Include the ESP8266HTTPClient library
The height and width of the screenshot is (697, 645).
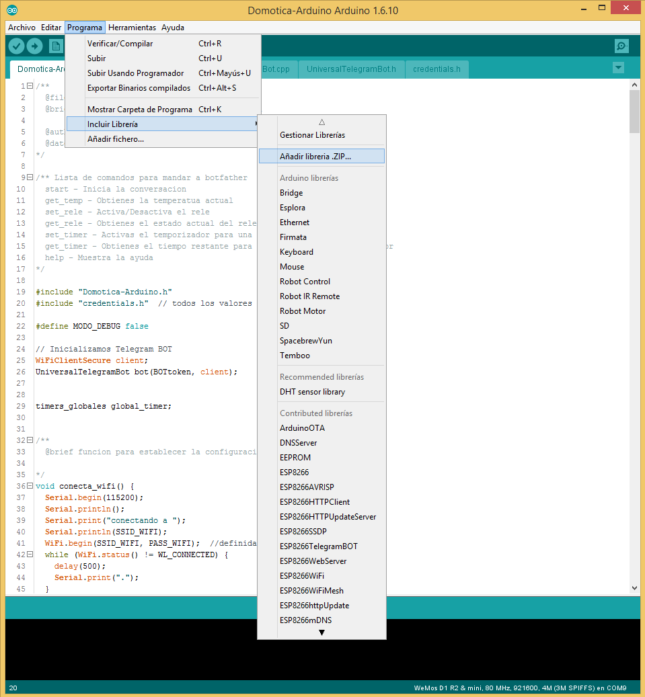pos(321,501)
